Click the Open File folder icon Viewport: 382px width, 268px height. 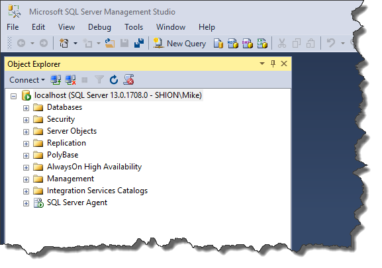click(110, 43)
